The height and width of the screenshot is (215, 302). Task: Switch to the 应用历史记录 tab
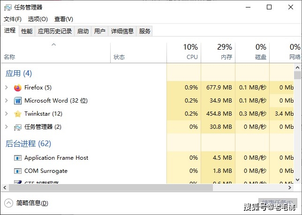[55, 31]
